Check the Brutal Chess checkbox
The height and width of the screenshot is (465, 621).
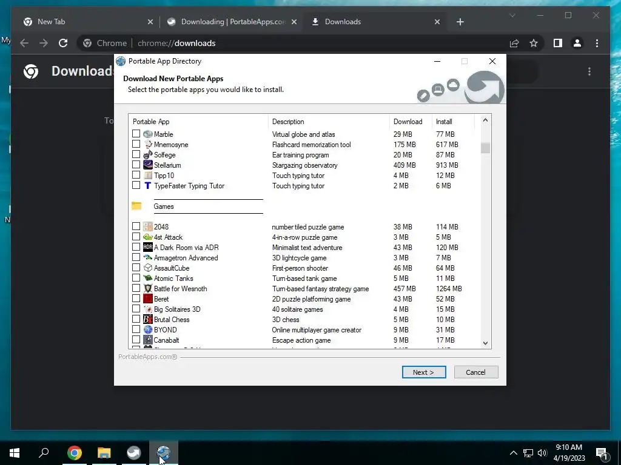(136, 318)
